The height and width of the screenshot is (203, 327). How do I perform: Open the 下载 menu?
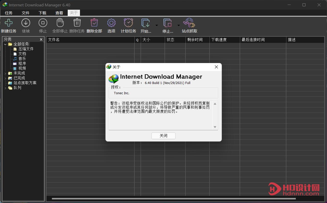pyautogui.click(x=42, y=13)
